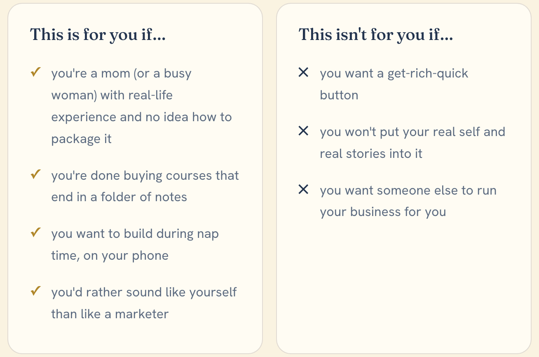Click the "This is for you if..." heading

click(x=98, y=35)
